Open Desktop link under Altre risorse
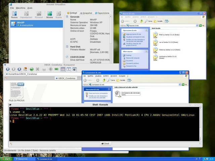 pos(129,55)
